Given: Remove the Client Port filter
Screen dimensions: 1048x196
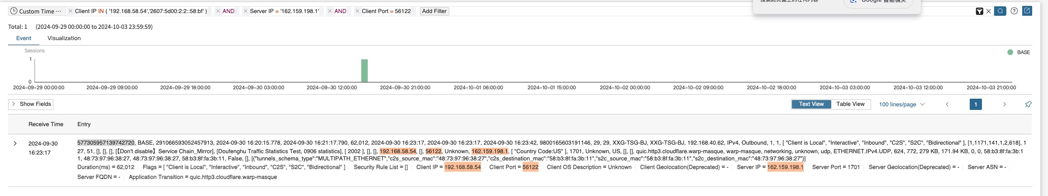Looking at the screenshot, I should point(357,11).
